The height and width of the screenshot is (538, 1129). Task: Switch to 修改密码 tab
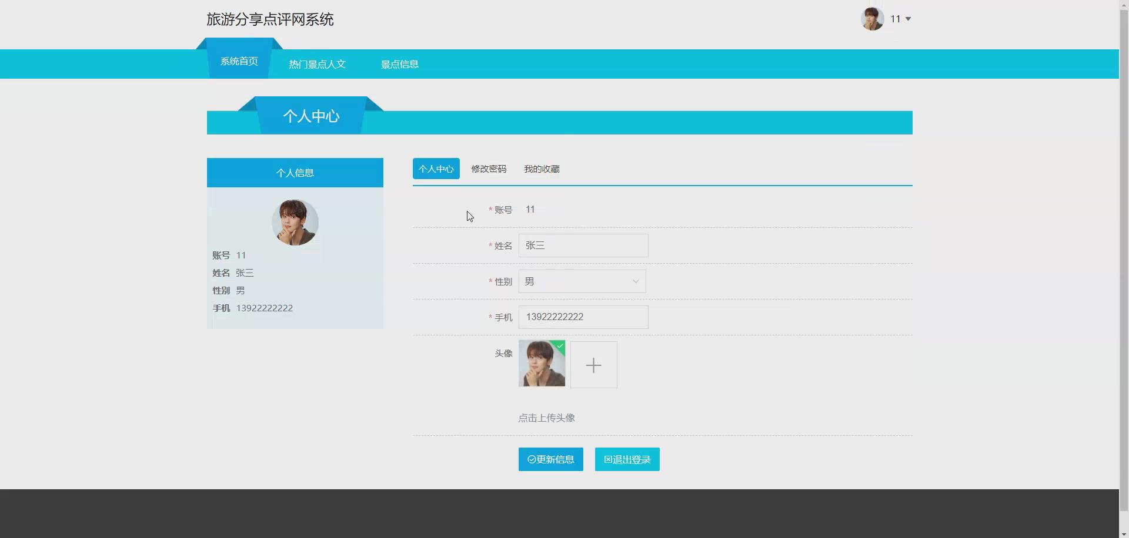coord(489,169)
